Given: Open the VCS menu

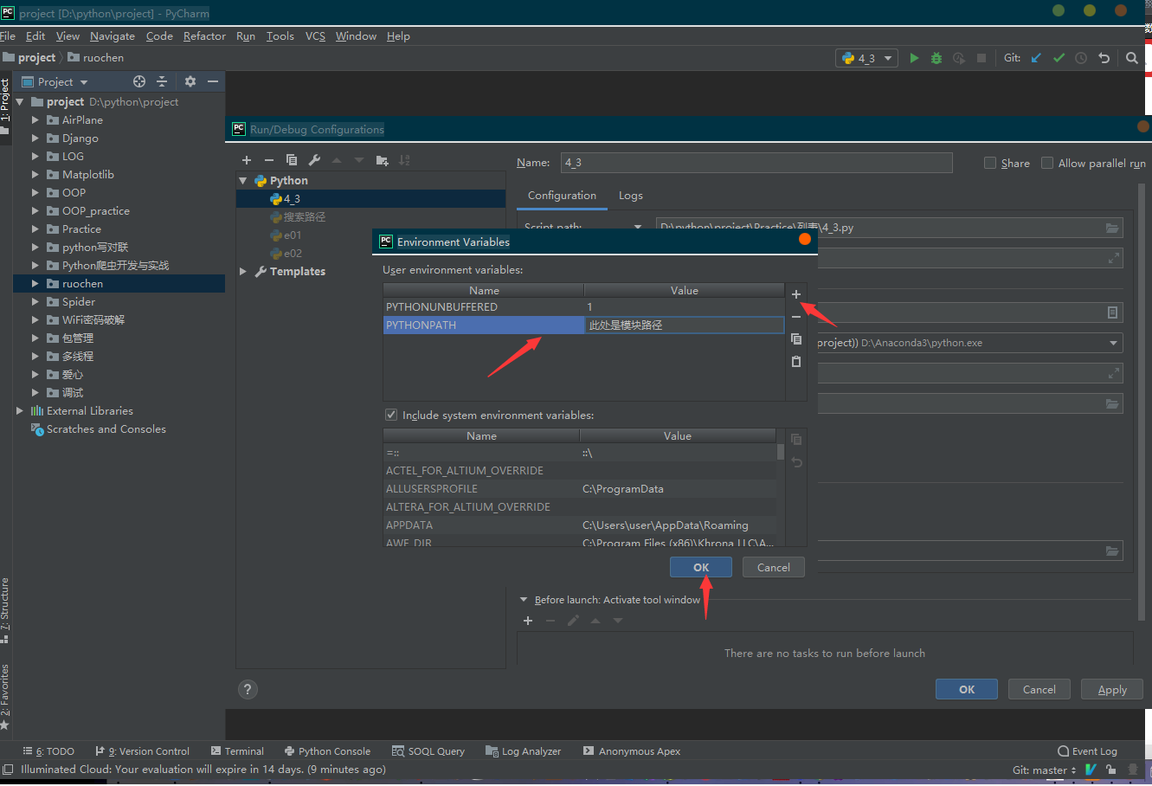Looking at the screenshot, I should point(315,36).
